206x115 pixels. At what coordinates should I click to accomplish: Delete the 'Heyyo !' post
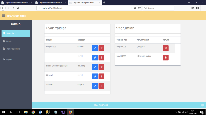tap(101, 76)
